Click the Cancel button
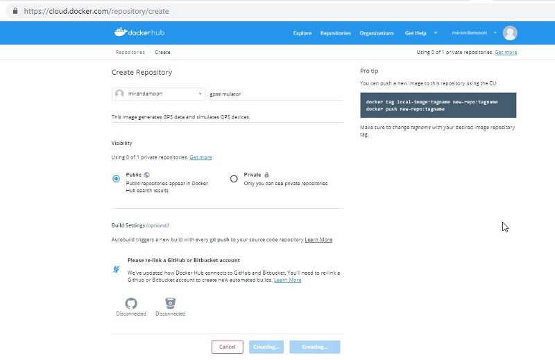 click(x=228, y=347)
